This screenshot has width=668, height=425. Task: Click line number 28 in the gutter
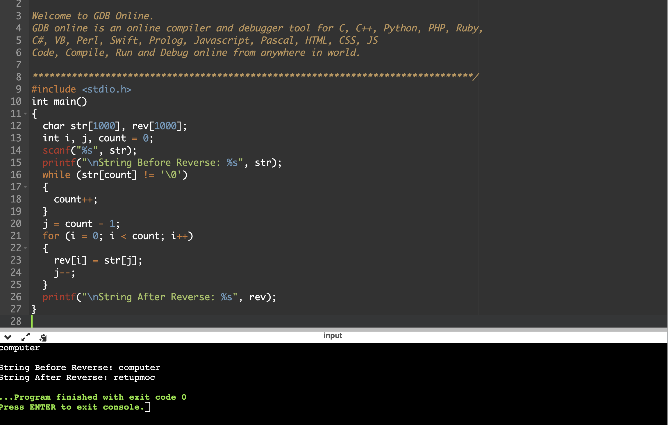[16, 321]
